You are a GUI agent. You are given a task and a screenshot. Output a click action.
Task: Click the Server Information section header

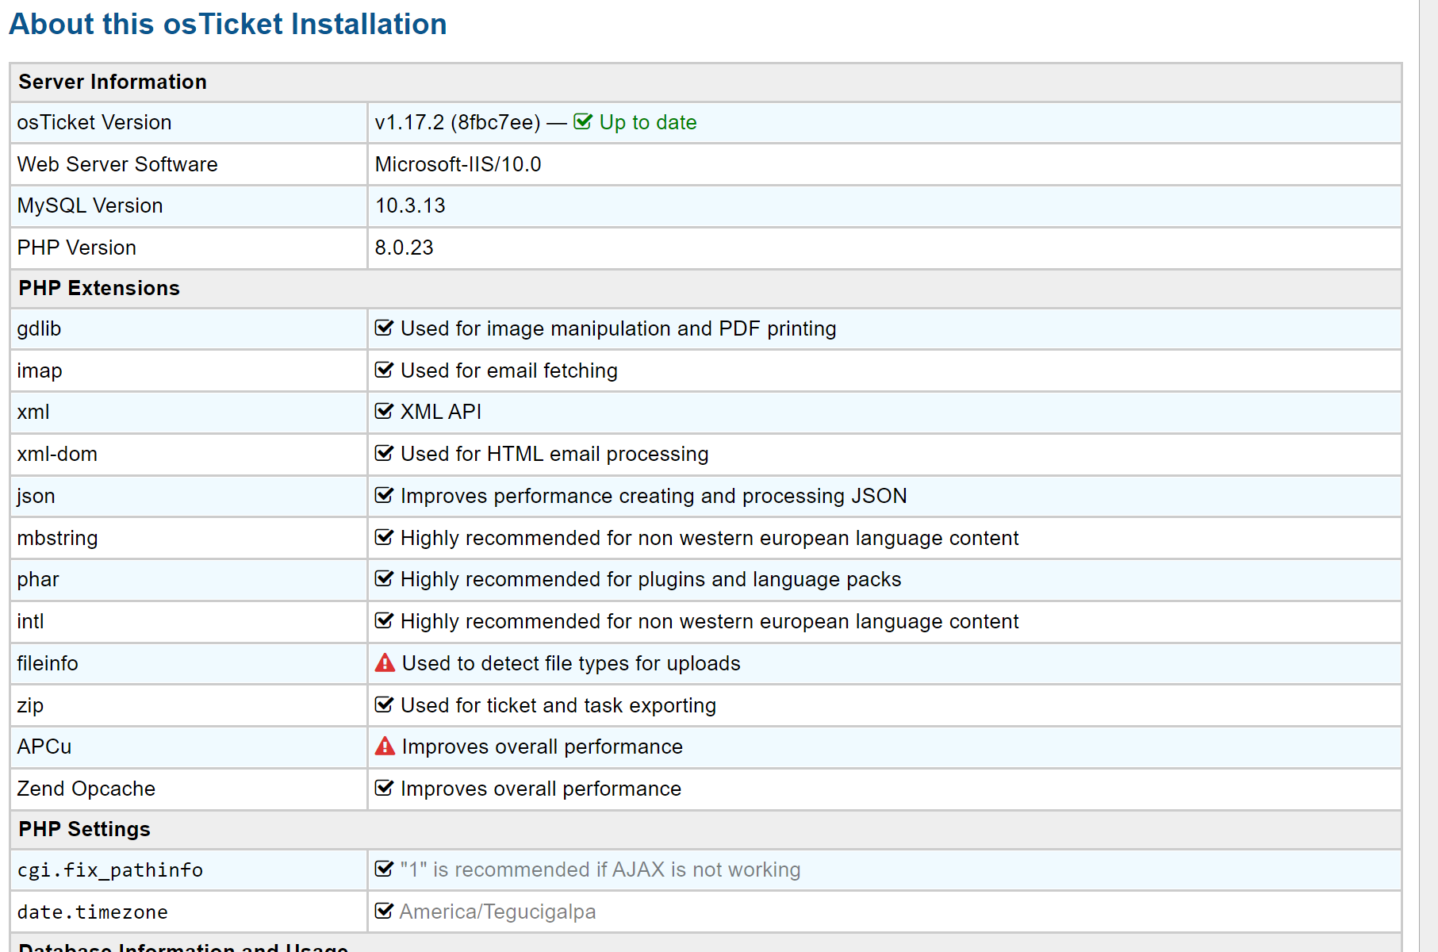tap(113, 82)
